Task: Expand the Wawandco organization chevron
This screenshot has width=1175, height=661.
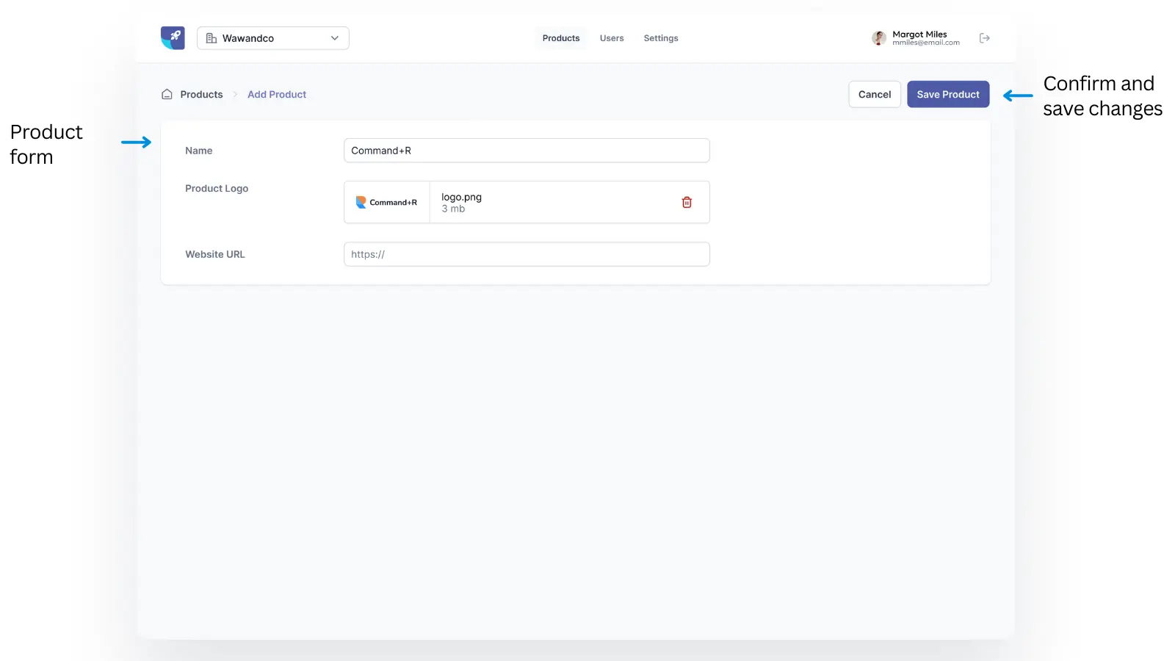Action: click(335, 38)
